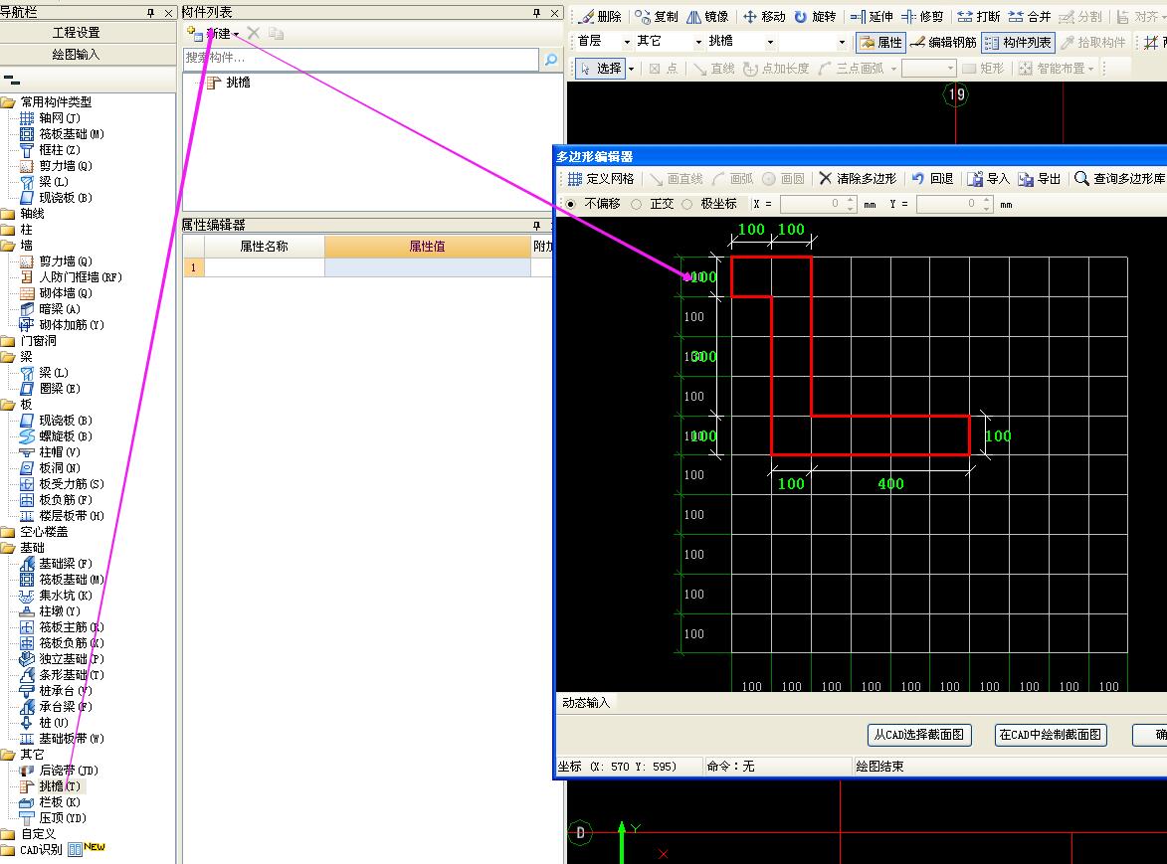
Task: Pin the 构件列表 panel
Action: pyautogui.click(x=536, y=13)
